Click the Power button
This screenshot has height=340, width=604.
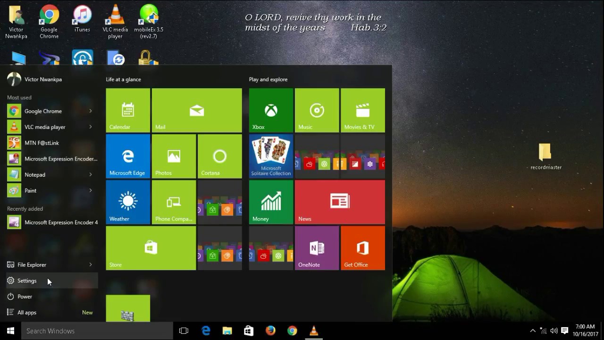pyautogui.click(x=52, y=297)
